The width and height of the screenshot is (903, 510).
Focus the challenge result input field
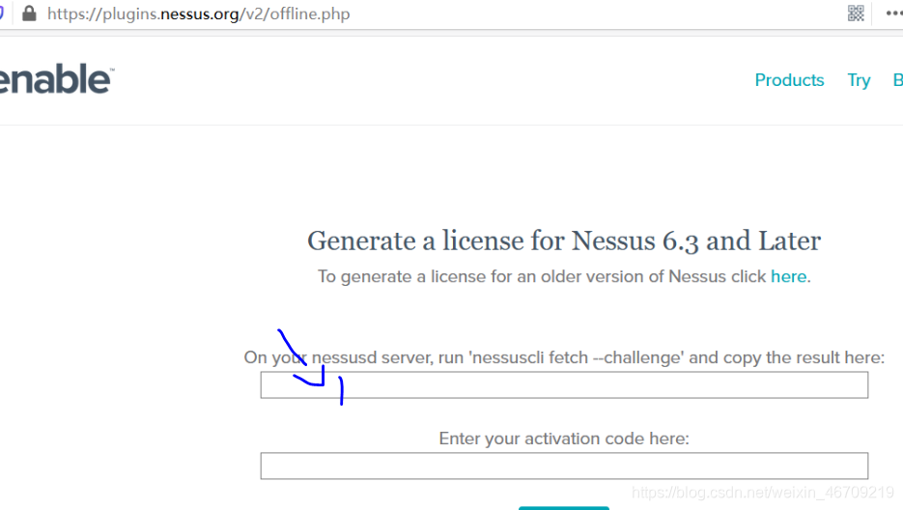click(564, 385)
